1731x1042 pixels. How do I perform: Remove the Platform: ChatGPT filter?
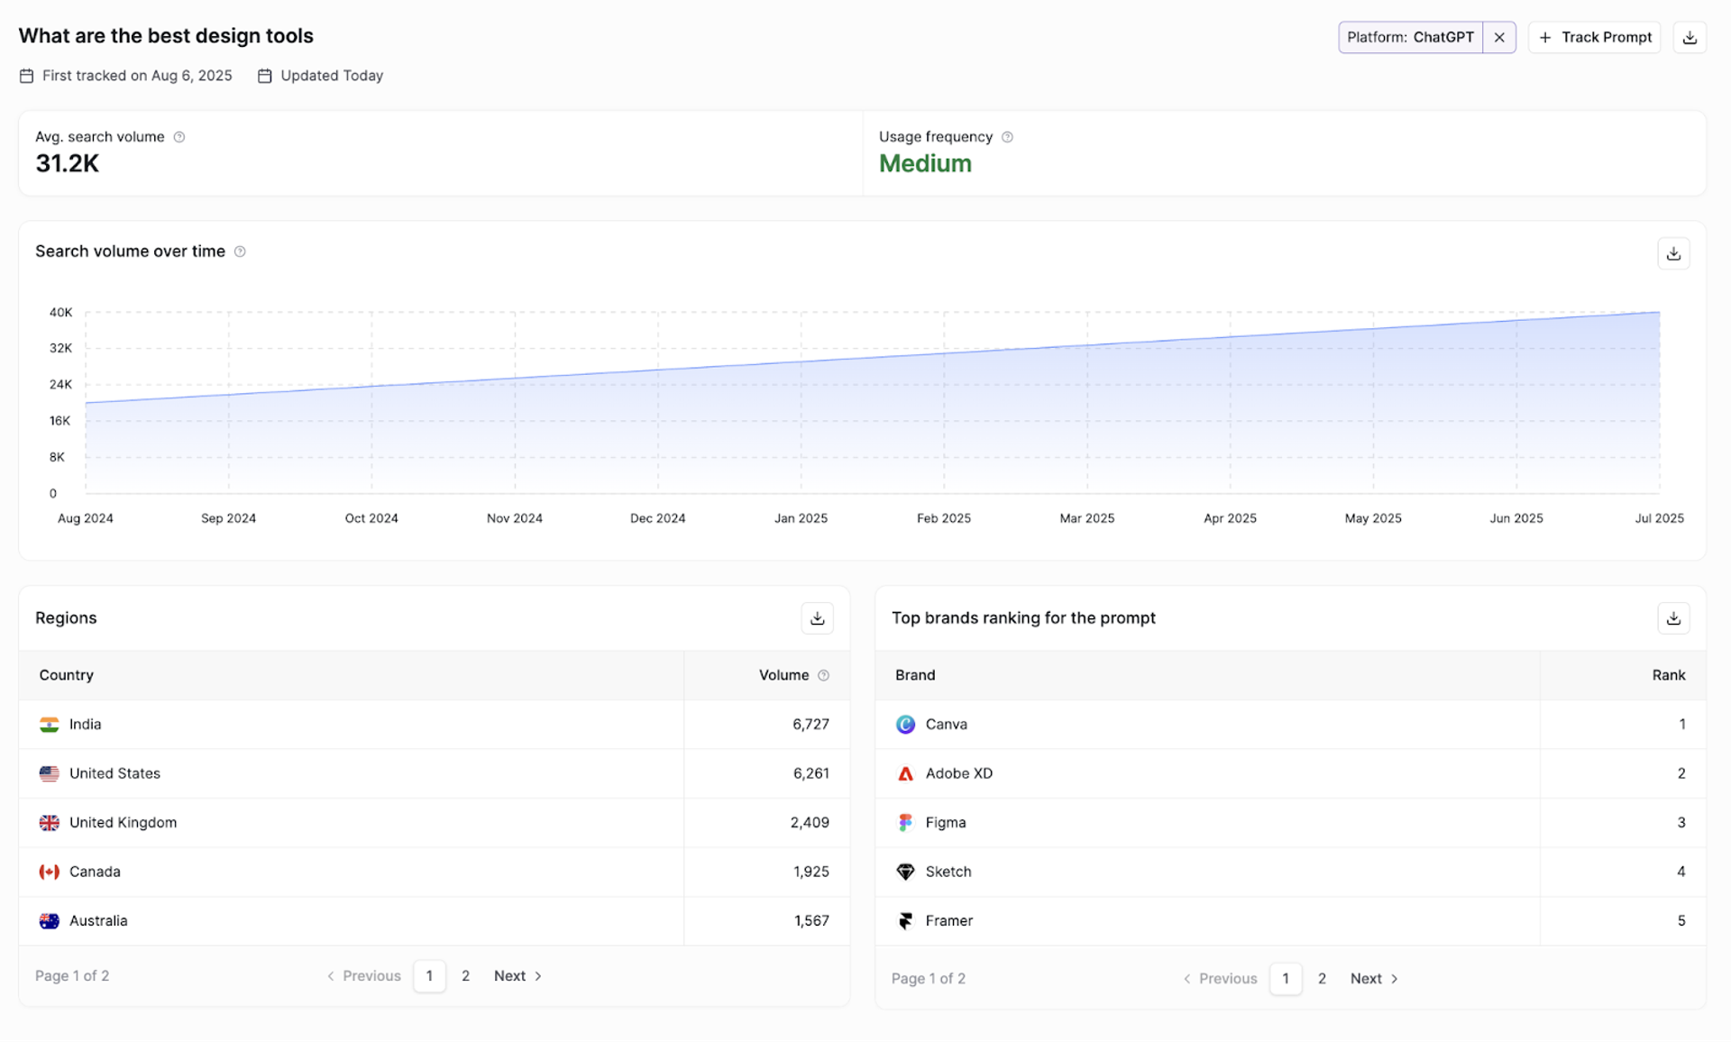coord(1499,37)
